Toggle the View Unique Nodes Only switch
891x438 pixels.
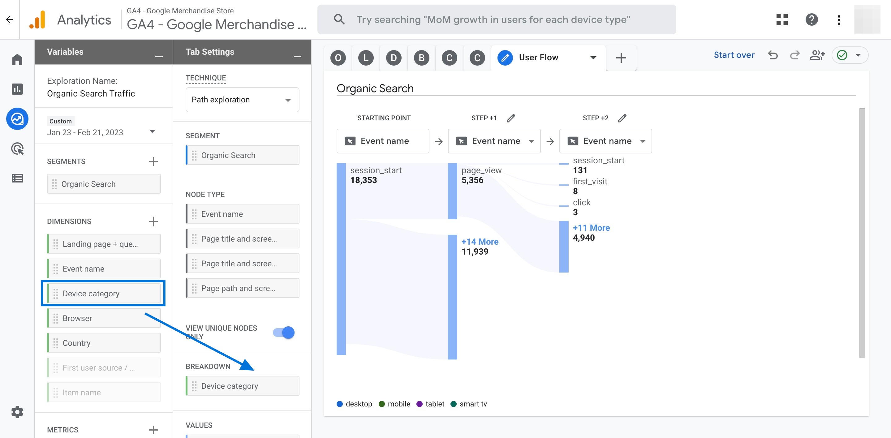(x=284, y=332)
